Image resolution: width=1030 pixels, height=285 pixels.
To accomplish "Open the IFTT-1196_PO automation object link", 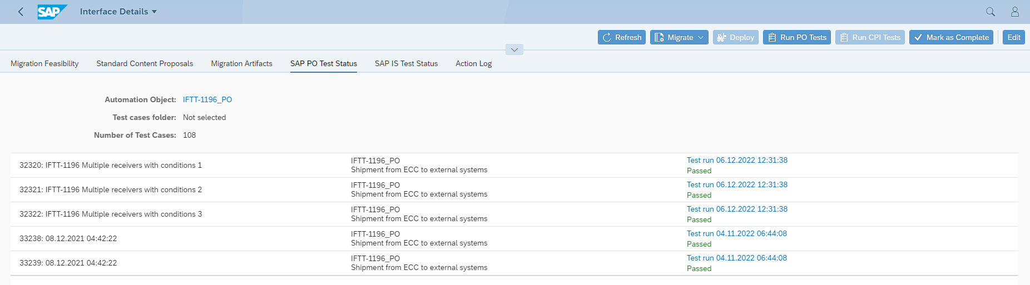I will pyautogui.click(x=207, y=99).
